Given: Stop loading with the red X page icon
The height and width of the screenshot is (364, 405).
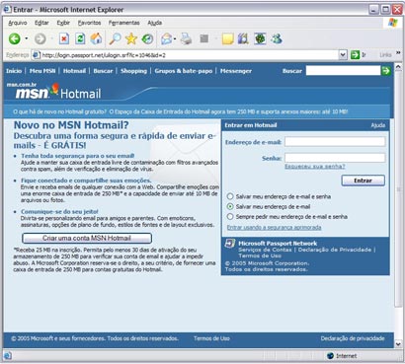Looking at the screenshot, I should click(x=64, y=39).
